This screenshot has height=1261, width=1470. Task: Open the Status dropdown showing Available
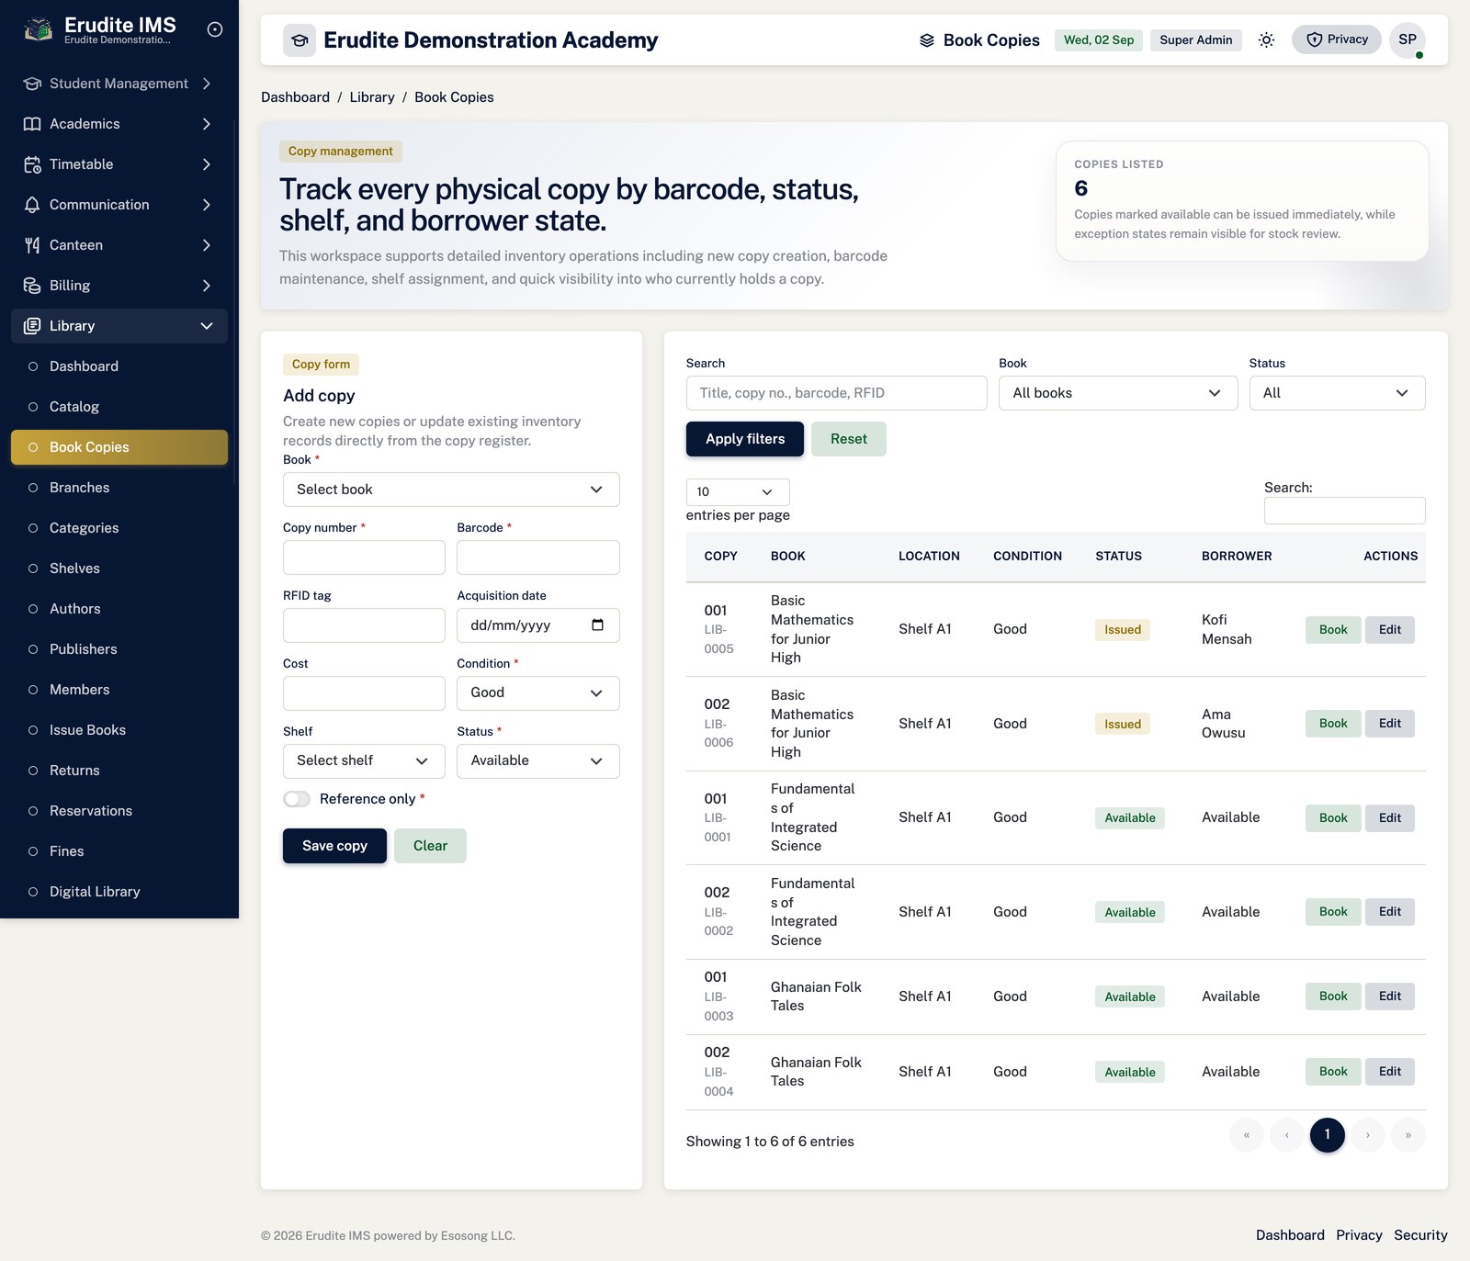coord(538,761)
